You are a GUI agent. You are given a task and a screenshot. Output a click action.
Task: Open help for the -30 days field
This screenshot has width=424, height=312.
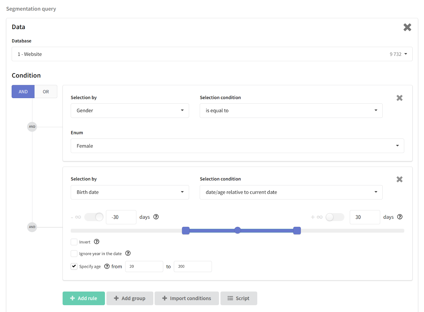tap(156, 217)
